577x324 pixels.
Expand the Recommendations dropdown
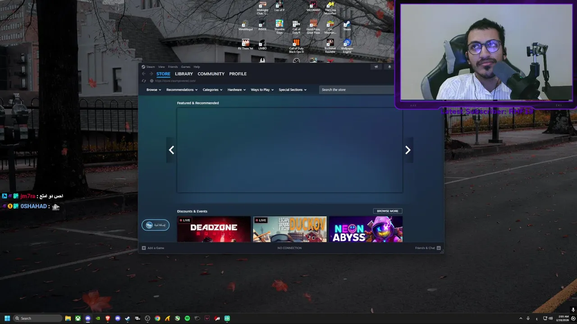click(182, 90)
